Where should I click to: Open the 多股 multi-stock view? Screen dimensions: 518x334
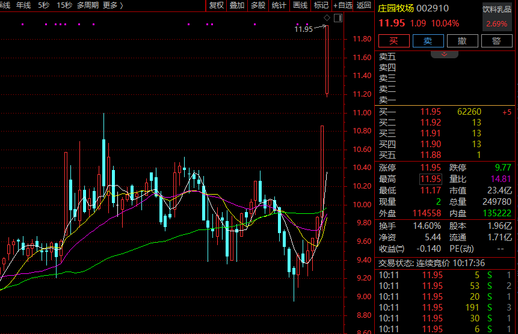258,5
